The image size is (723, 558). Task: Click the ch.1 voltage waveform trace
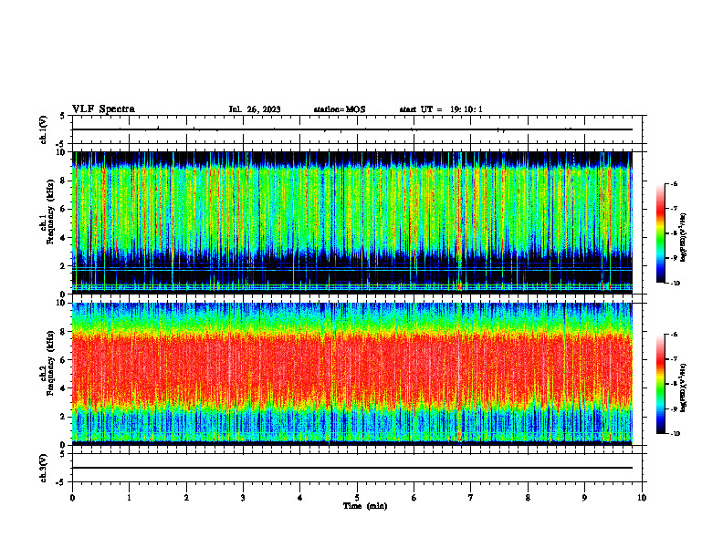click(x=352, y=129)
